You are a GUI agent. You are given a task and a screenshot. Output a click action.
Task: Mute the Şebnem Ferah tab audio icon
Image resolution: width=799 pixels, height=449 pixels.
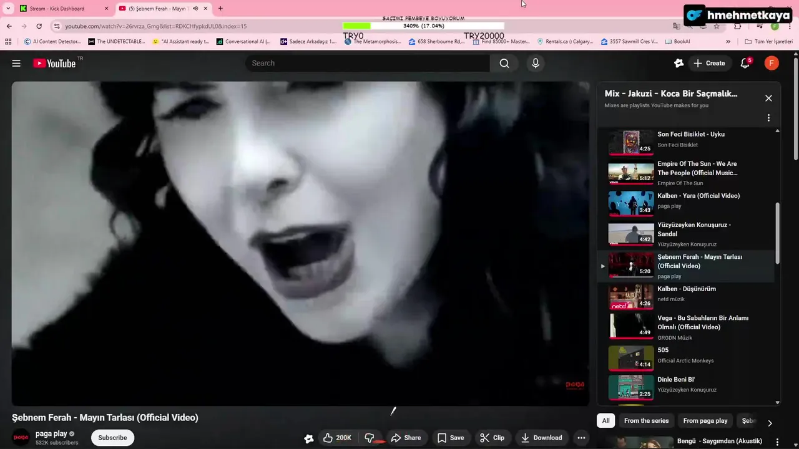click(195, 9)
